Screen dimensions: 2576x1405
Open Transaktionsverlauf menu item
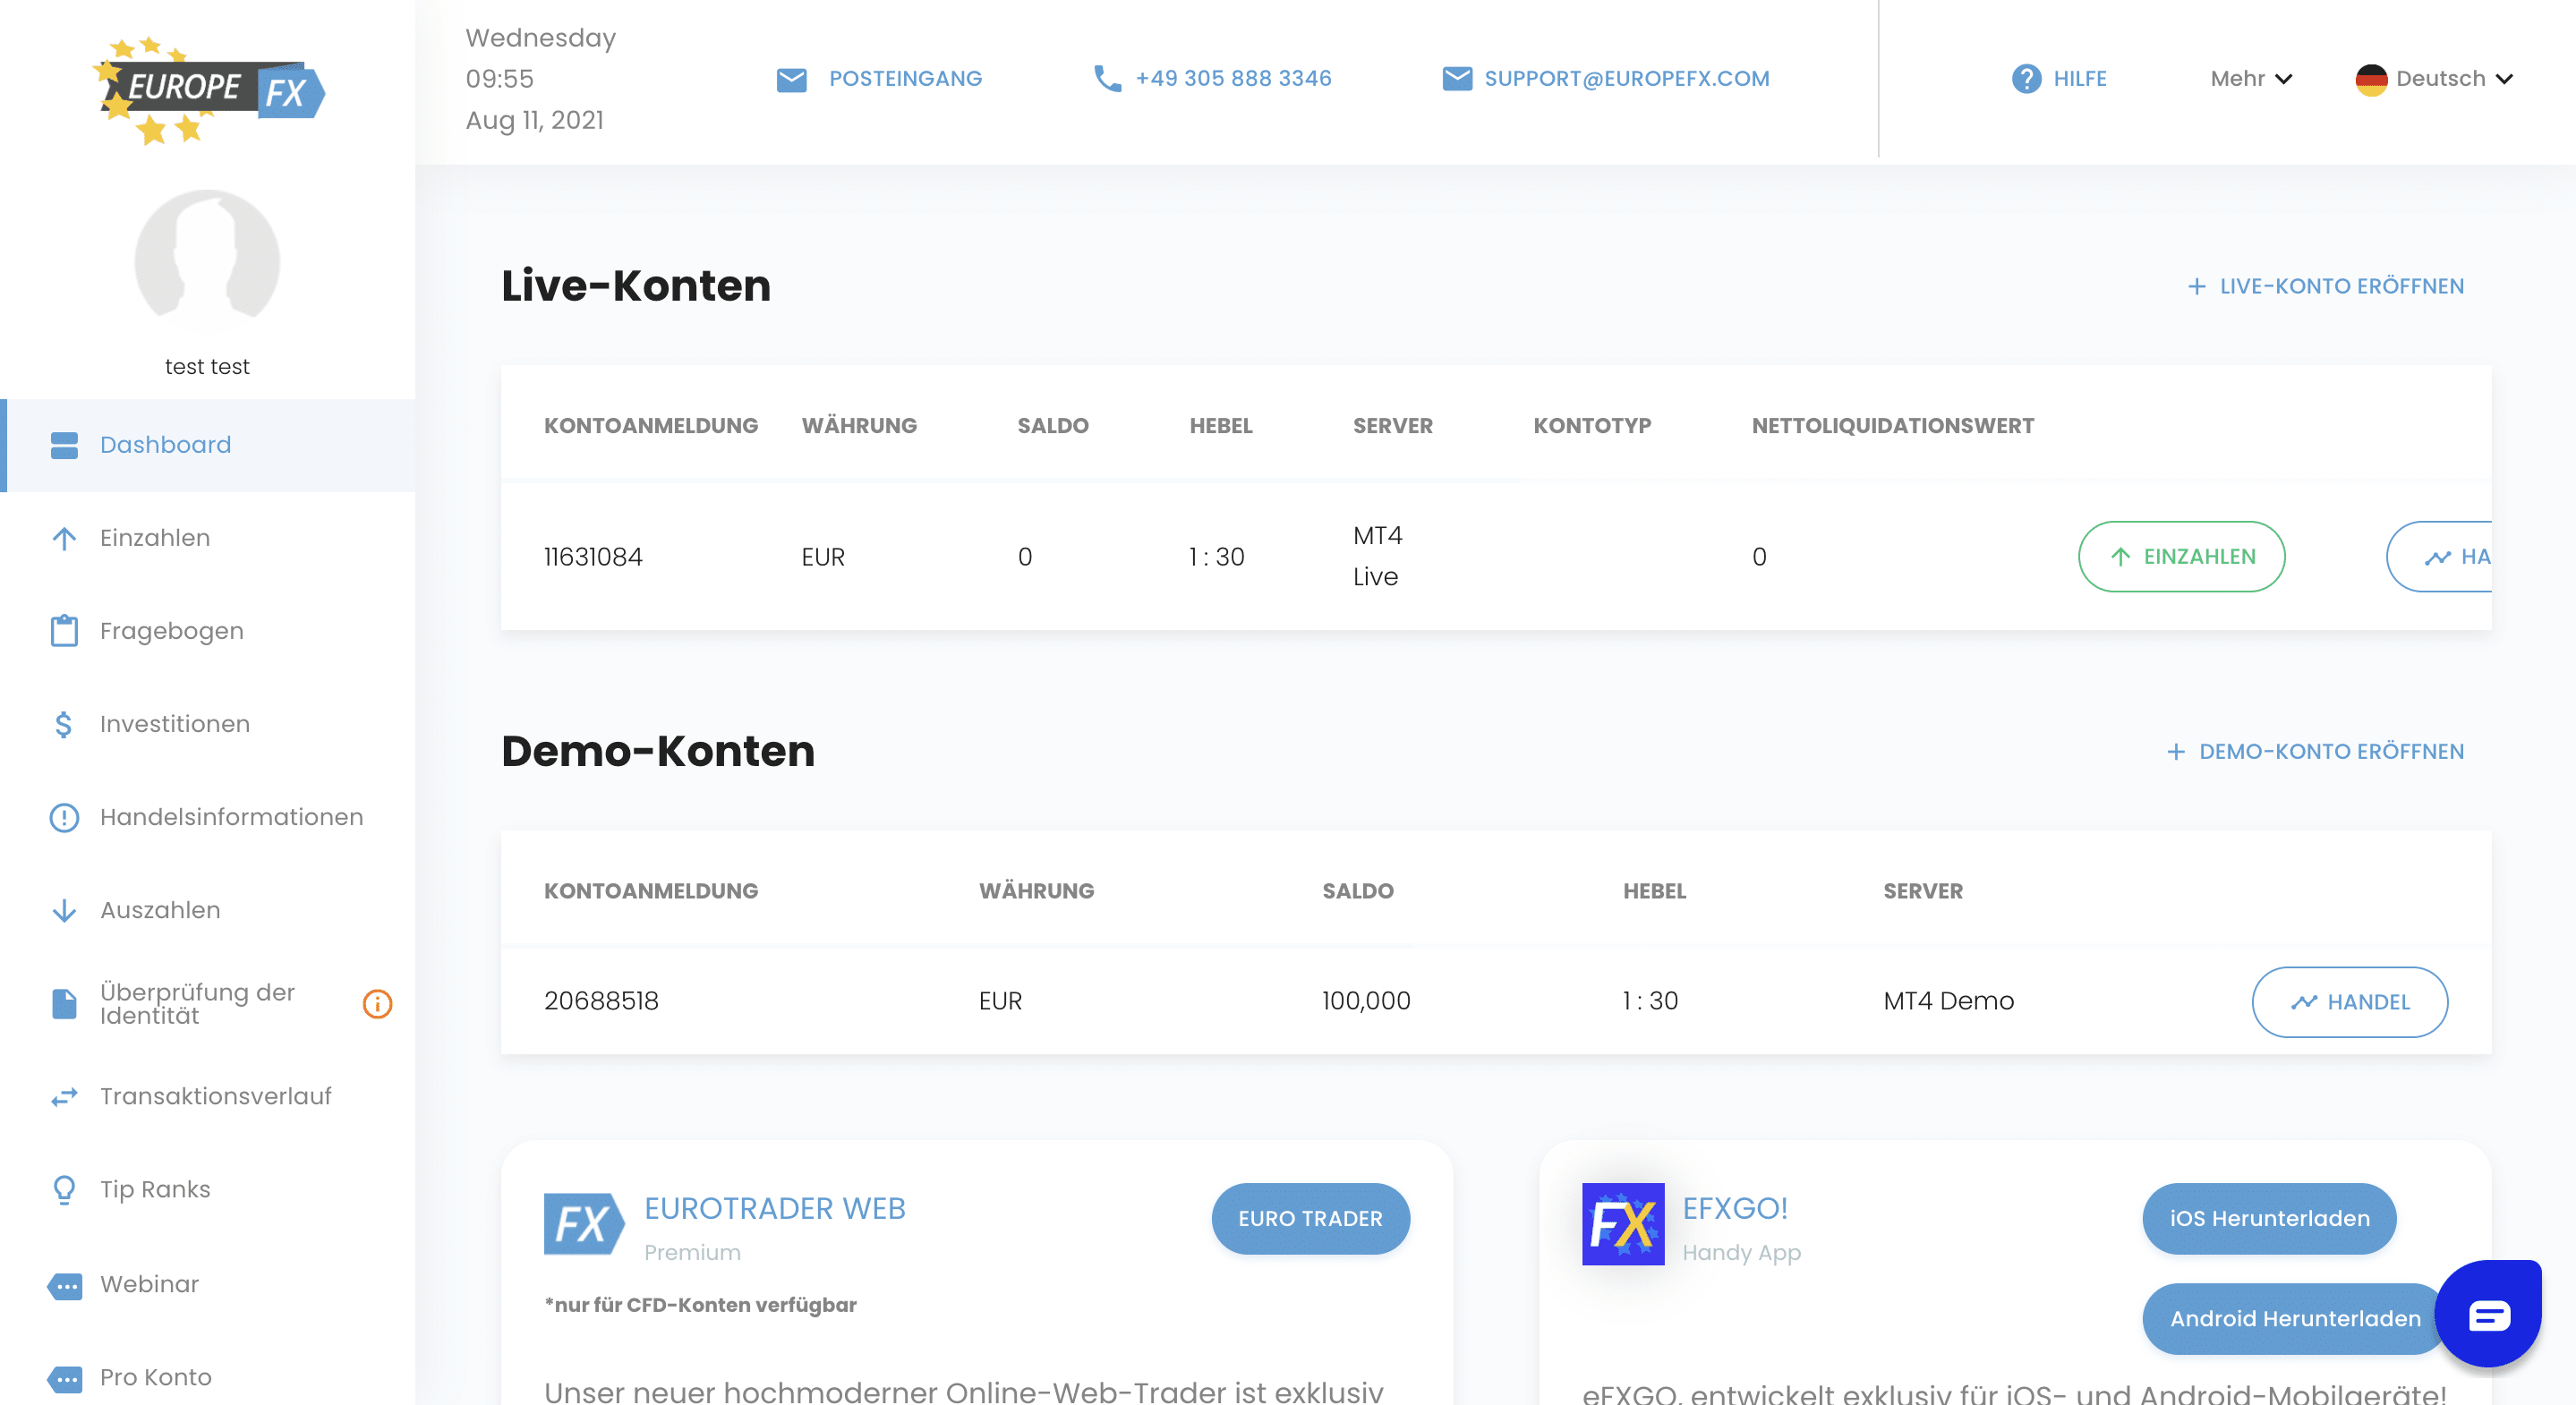(x=207, y=1097)
